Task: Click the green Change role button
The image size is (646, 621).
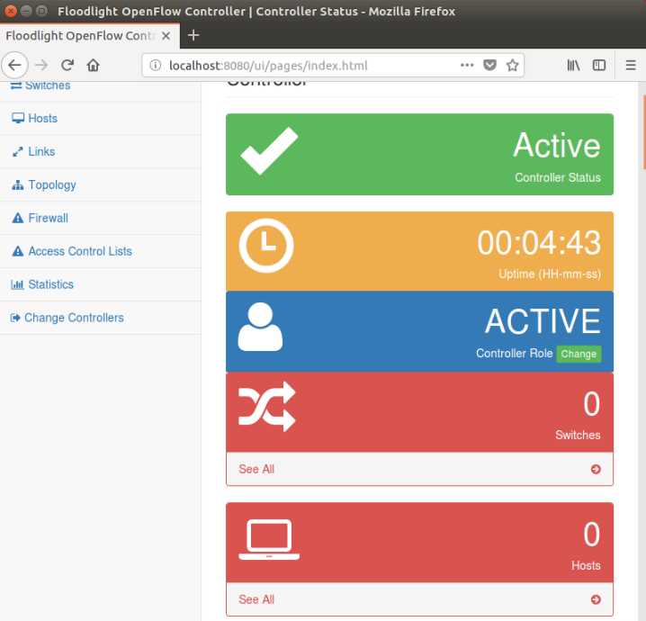Action: pos(579,354)
